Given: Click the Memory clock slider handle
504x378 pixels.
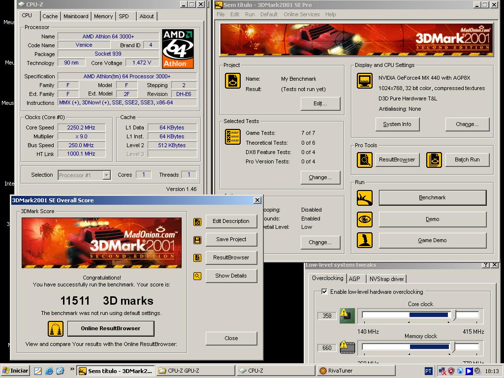Looking at the screenshot, I should coord(453,347).
